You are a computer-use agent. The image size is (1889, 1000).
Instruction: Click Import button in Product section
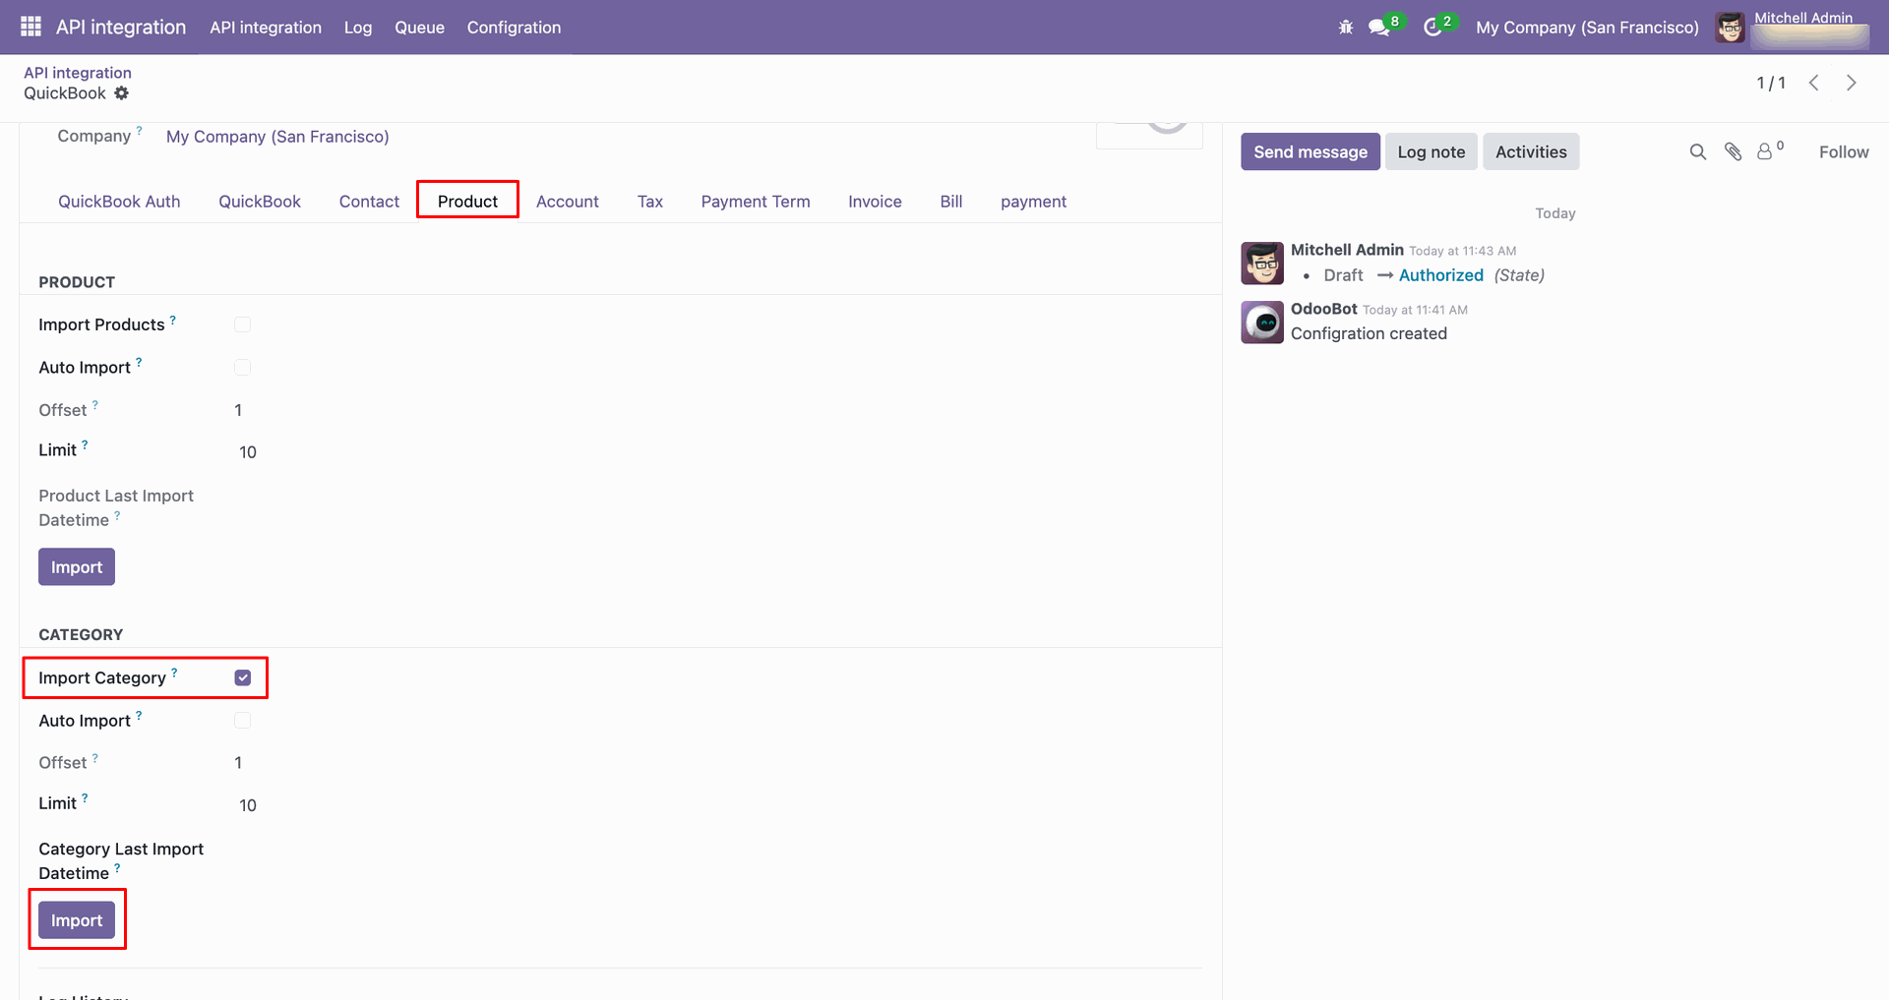tap(77, 567)
